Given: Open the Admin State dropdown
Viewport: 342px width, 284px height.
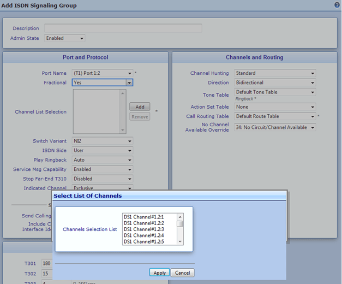Looking at the screenshot, I should (x=64, y=38).
